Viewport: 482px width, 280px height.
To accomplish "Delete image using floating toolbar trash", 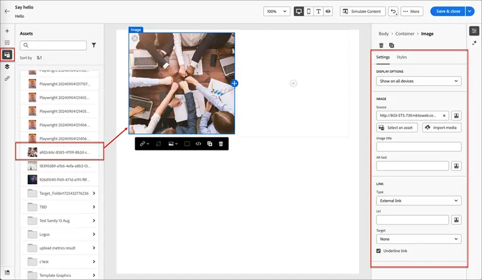I will point(221,143).
